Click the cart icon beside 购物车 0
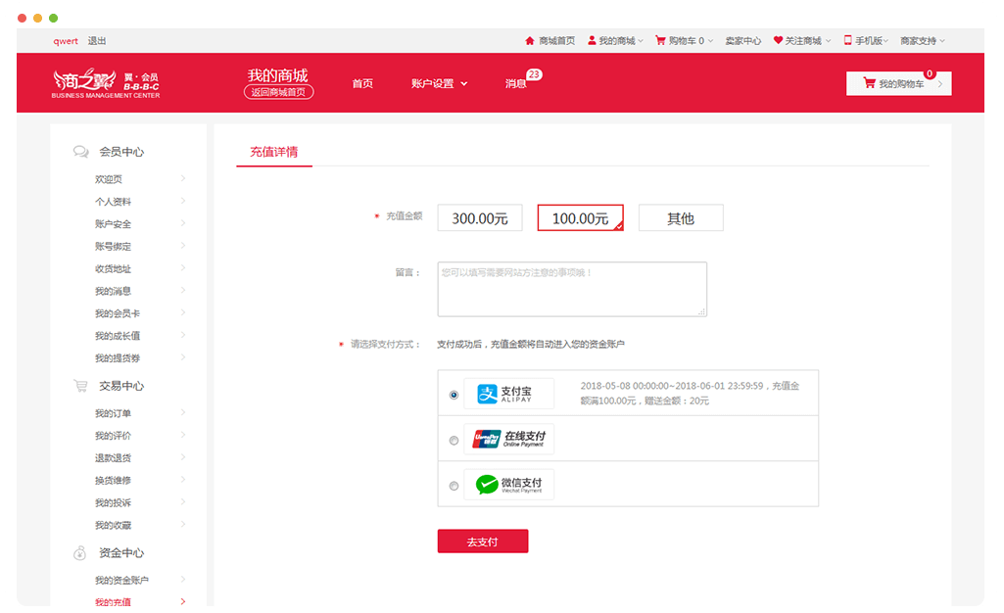Image resolution: width=1004 pixels, height=613 pixels. pyautogui.click(x=660, y=40)
